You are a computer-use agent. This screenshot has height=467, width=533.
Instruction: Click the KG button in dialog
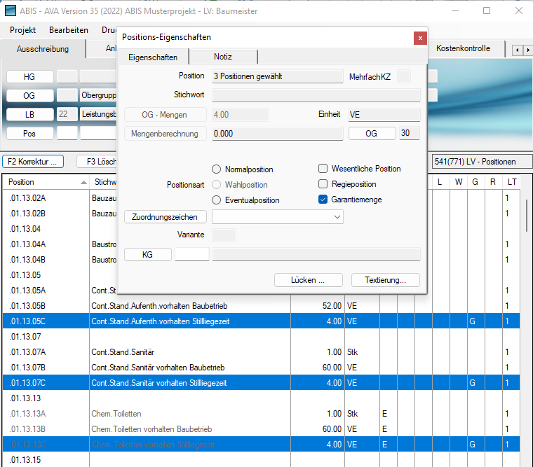click(147, 255)
